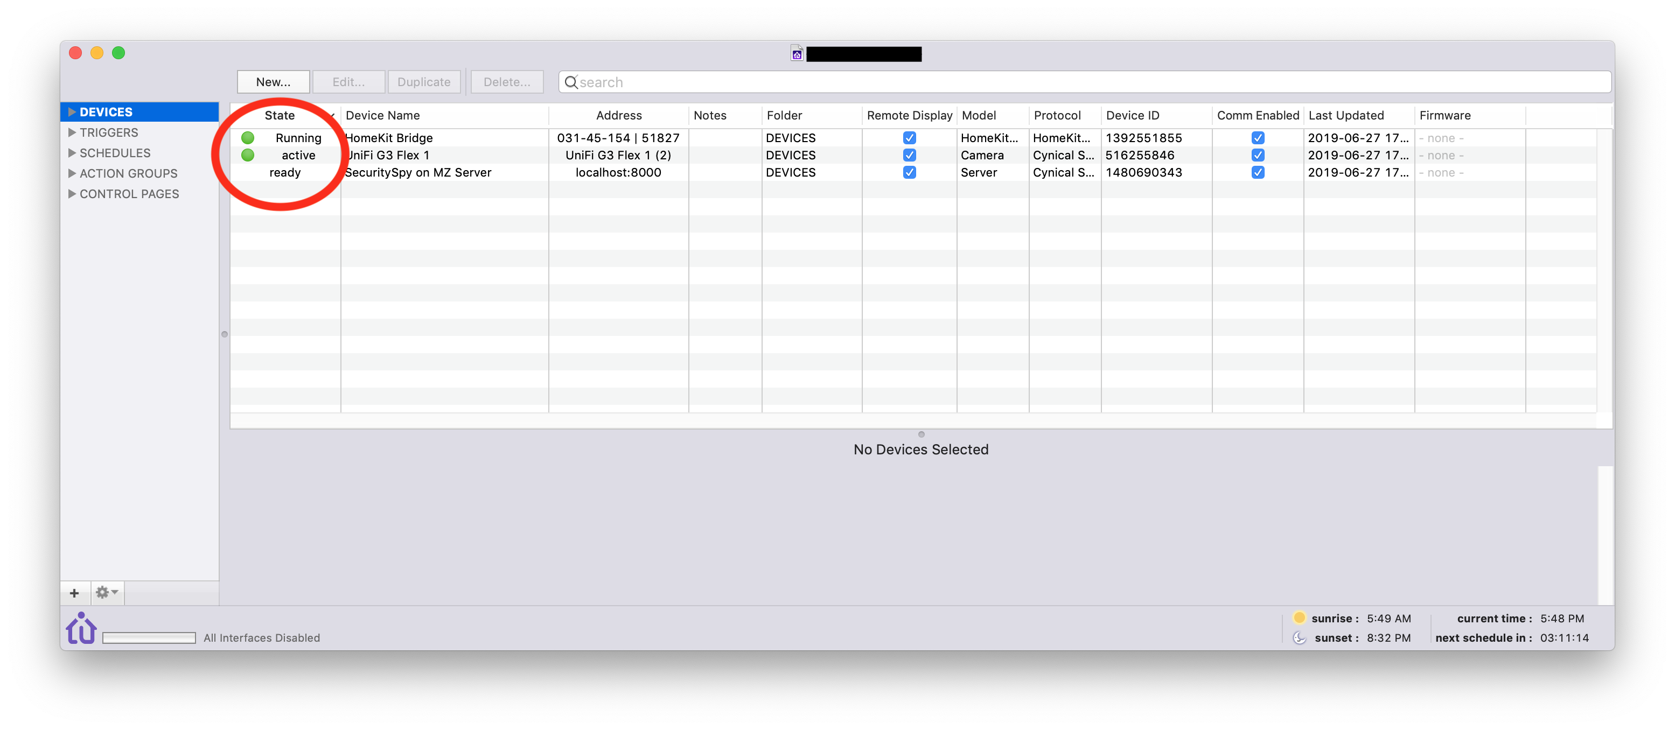
Task: Click the sunset moon icon
Action: click(x=1299, y=638)
